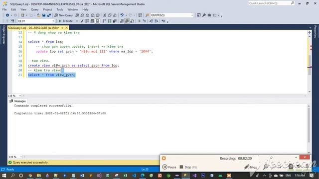Specify values for template parameters icon
The height and width of the screenshot is (179, 319).
click(163, 21)
